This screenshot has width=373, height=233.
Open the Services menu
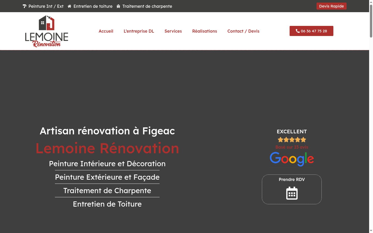coord(173,31)
